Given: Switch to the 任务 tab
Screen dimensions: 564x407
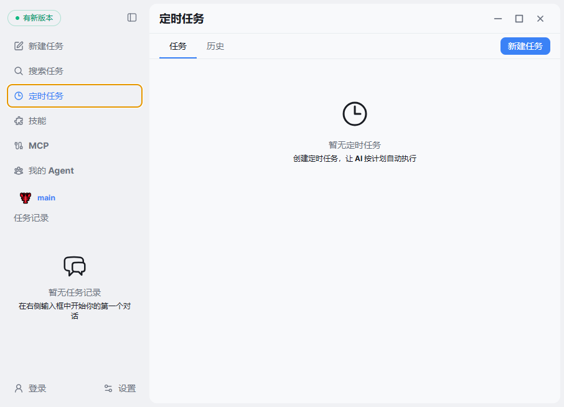Looking at the screenshot, I should 177,47.
